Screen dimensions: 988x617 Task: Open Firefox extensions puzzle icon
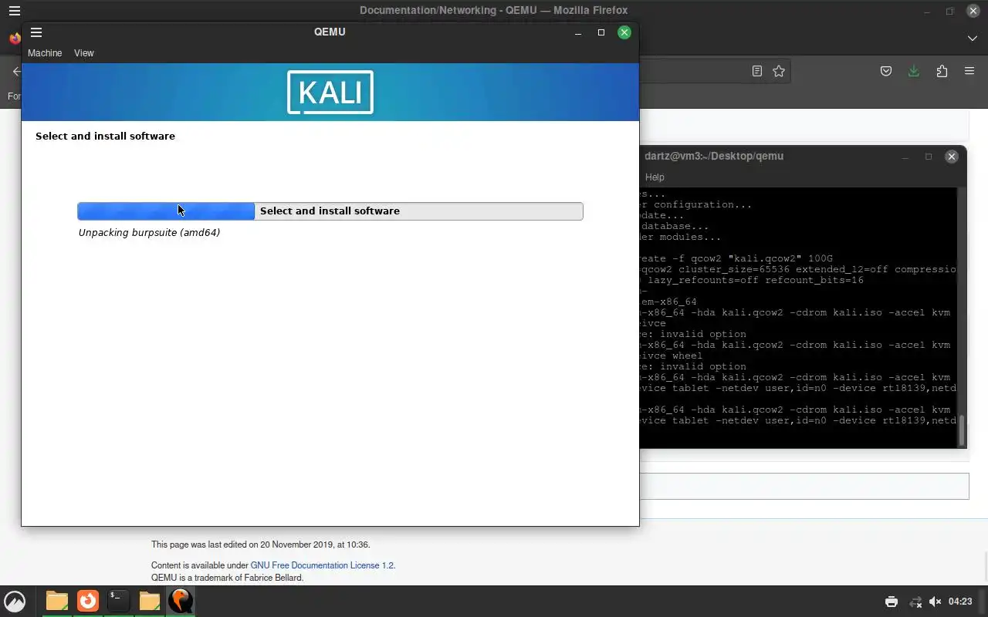point(942,71)
